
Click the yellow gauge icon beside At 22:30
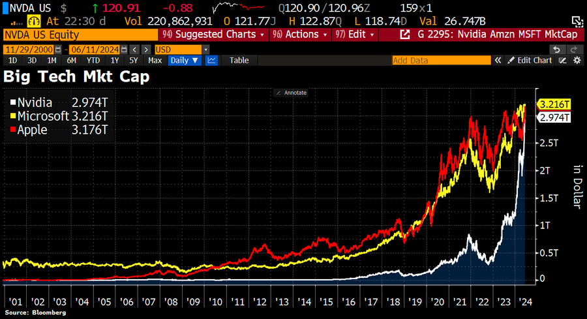[x=34, y=21]
